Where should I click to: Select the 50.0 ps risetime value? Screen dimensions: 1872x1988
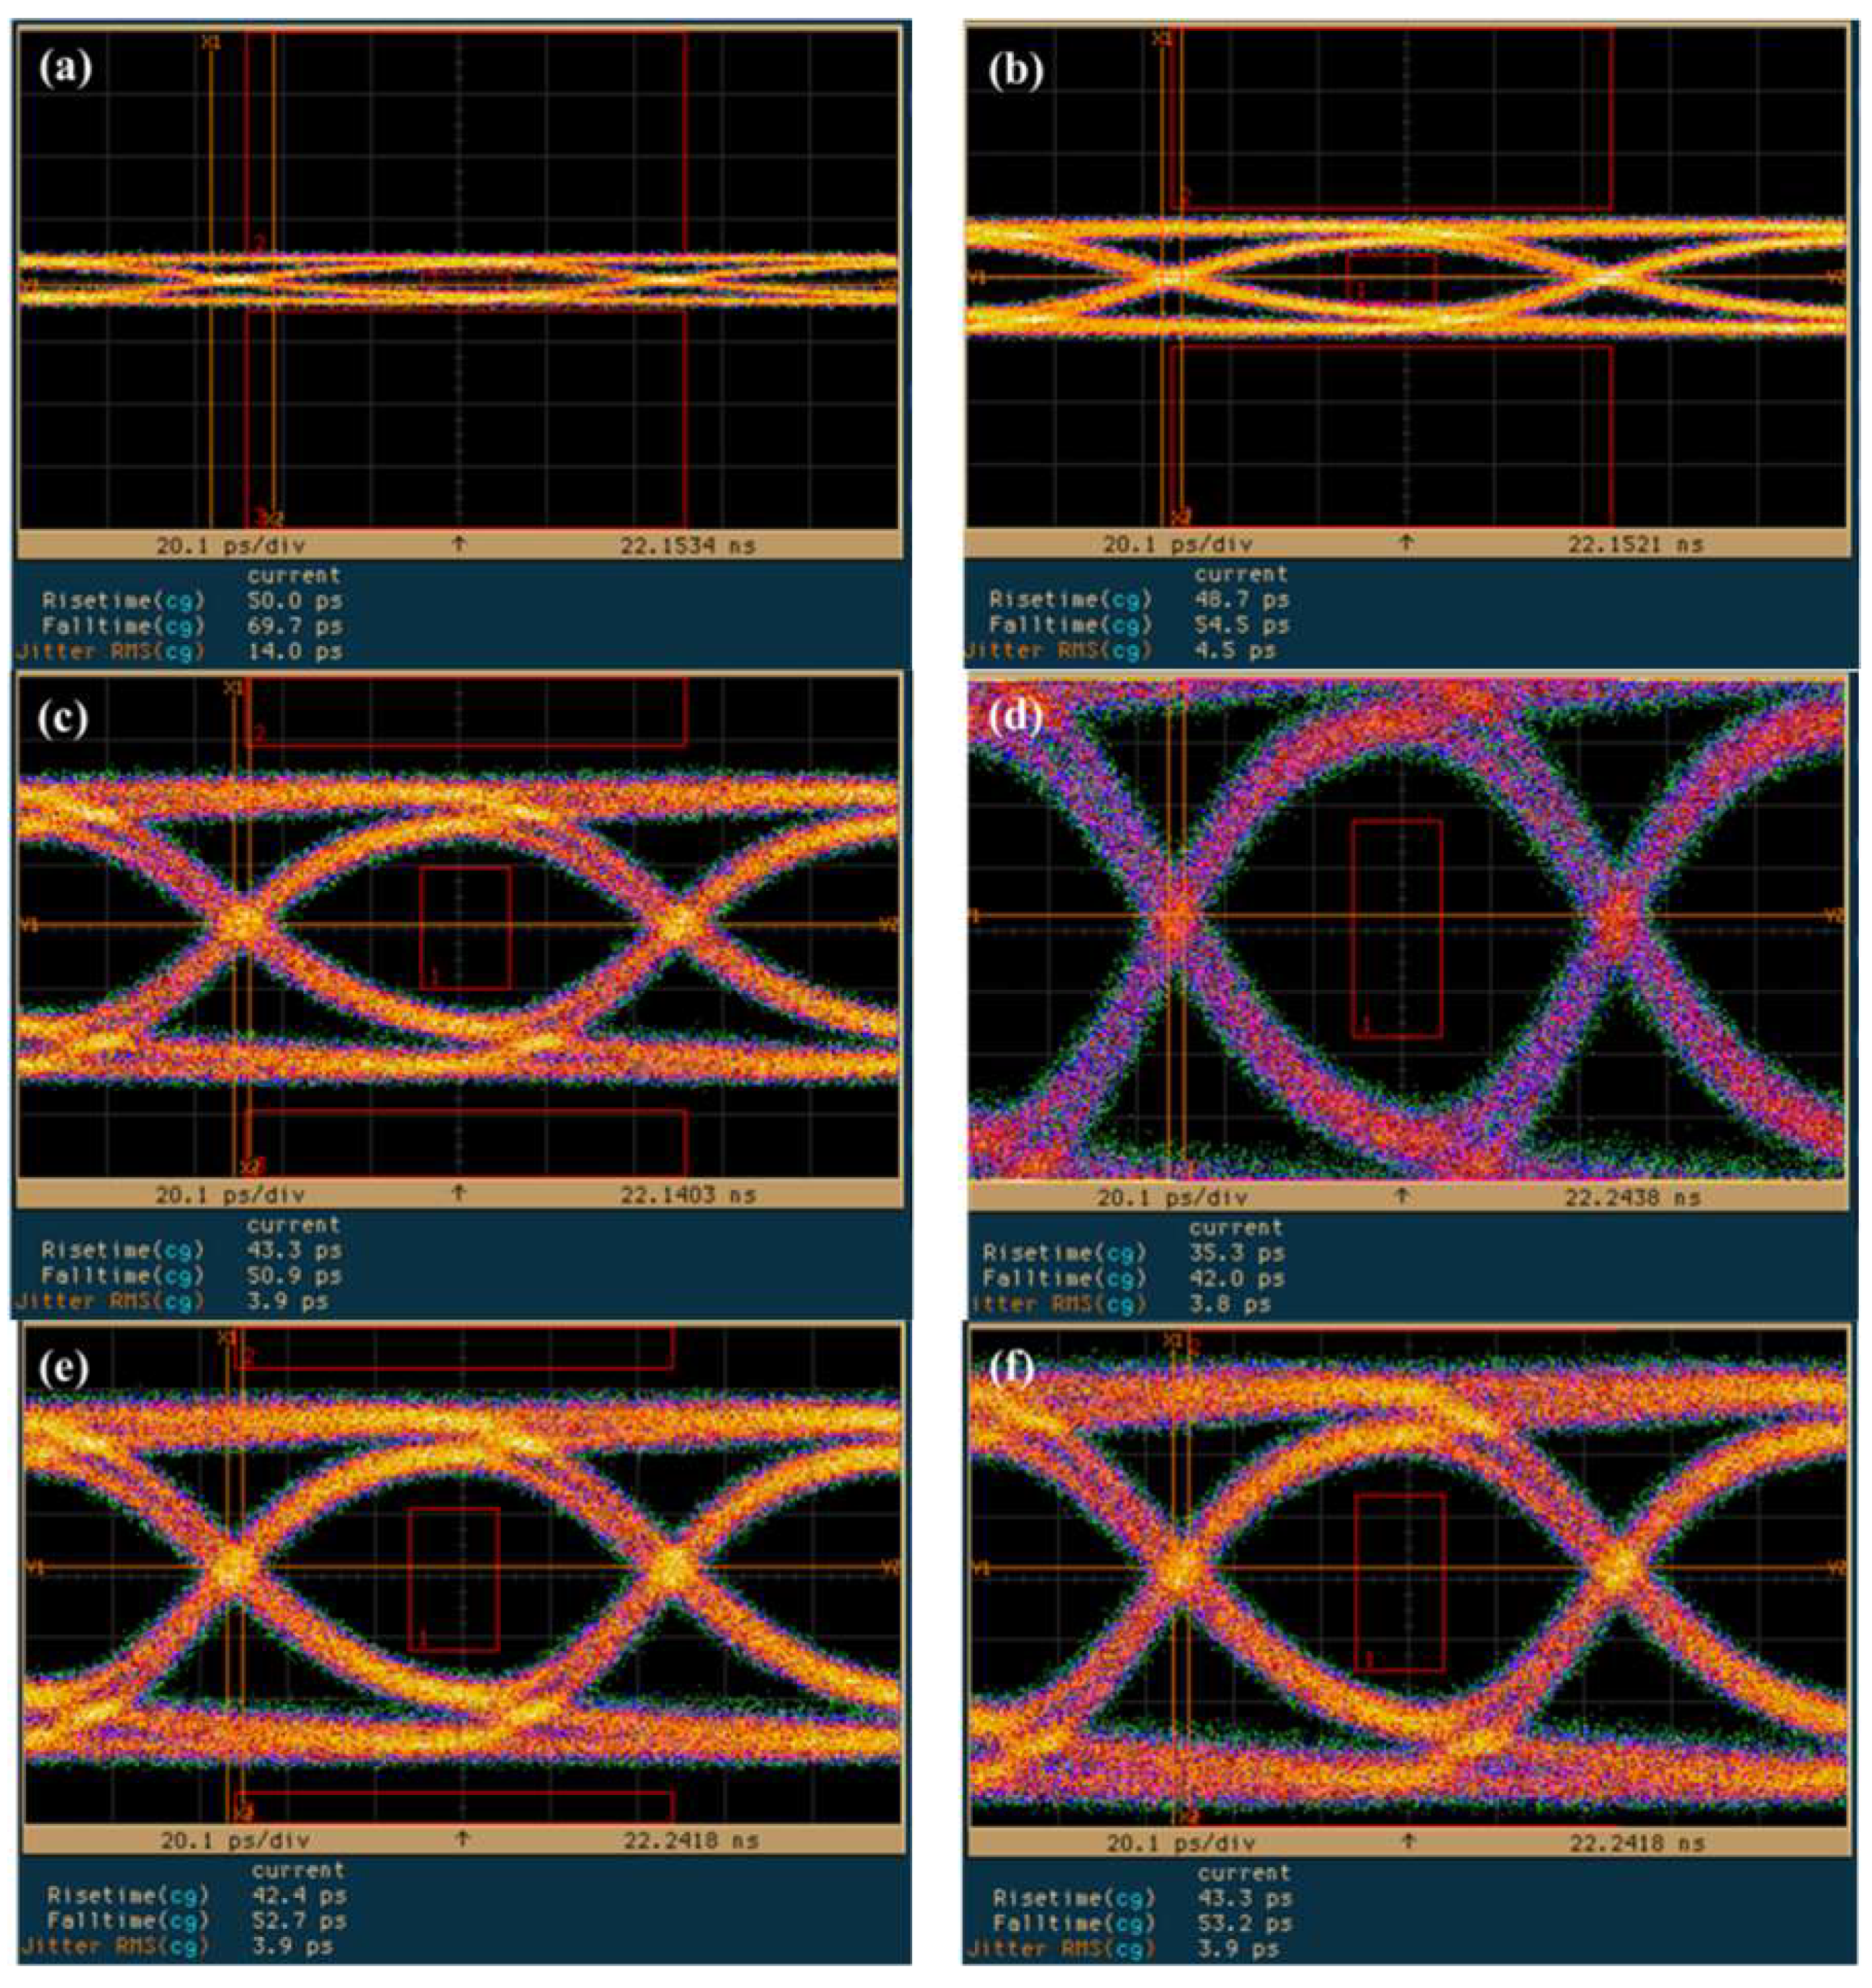pyautogui.click(x=294, y=601)
